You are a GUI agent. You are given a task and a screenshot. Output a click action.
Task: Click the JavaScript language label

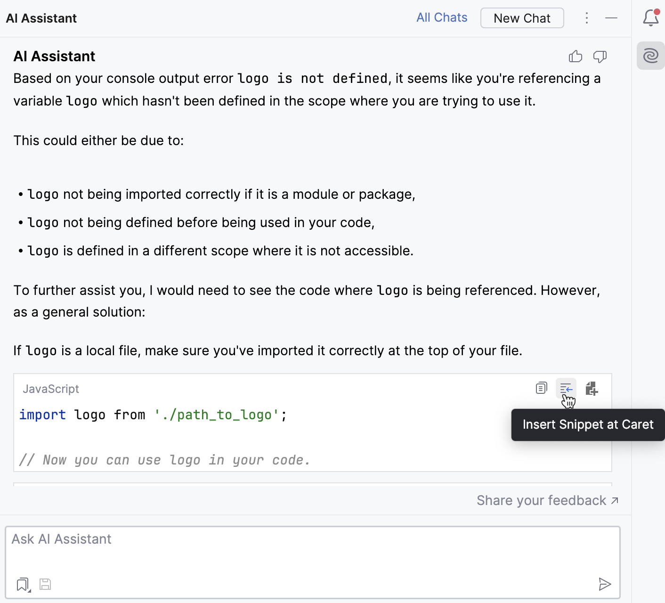(51, 389)
